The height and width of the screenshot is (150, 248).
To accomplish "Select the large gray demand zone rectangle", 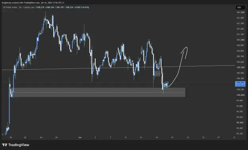I will 98,92.
